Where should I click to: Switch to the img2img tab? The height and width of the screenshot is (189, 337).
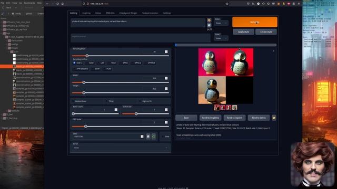(86, 13)
